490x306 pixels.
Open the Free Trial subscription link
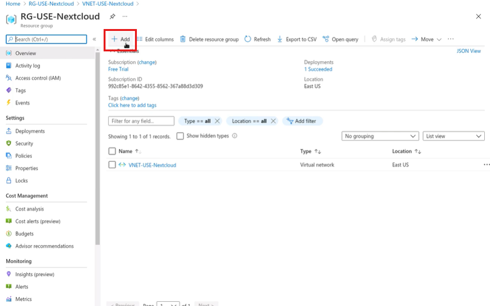tap(118, 69)
